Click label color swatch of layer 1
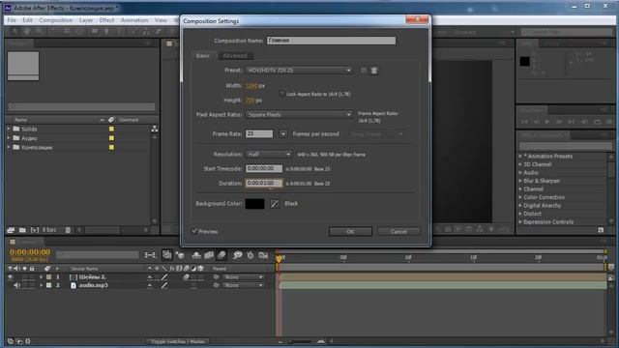The height and width of the screenshot is (348, 619). [49, 277]
